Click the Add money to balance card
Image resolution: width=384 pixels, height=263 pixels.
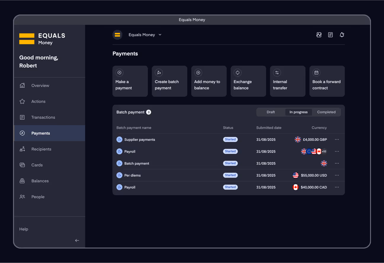209,81
